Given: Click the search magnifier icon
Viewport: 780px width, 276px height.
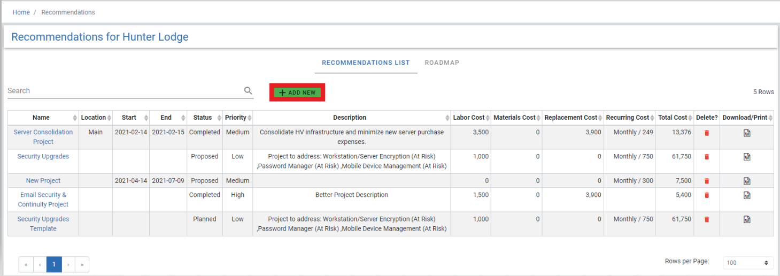Looking at the screenshot, I should click(248, 90).
